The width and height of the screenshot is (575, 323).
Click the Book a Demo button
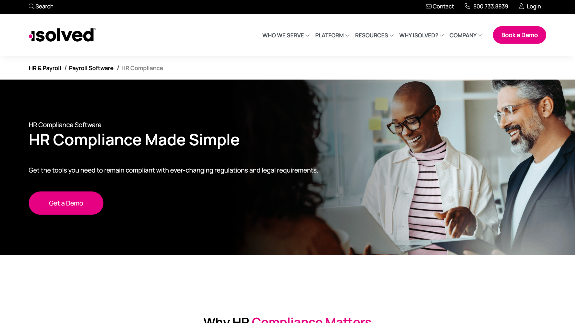tap(519, 35)
